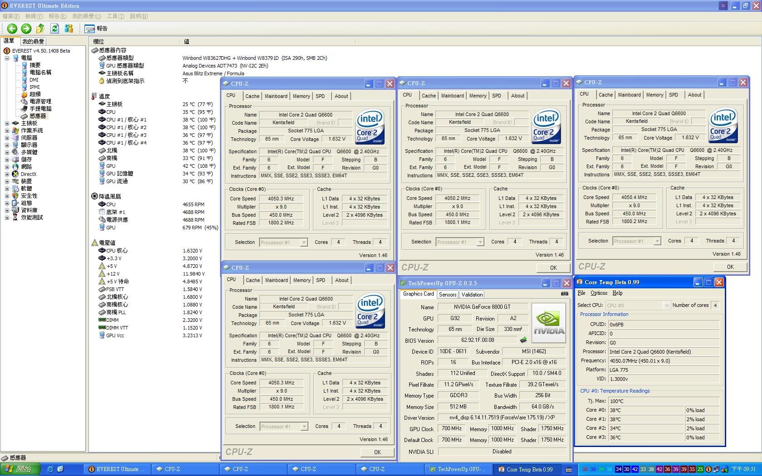Click the users icon in EVEREST toolbar
This screenshot has height=476, width=762.
pyautogui.click(x=68, y=29)
